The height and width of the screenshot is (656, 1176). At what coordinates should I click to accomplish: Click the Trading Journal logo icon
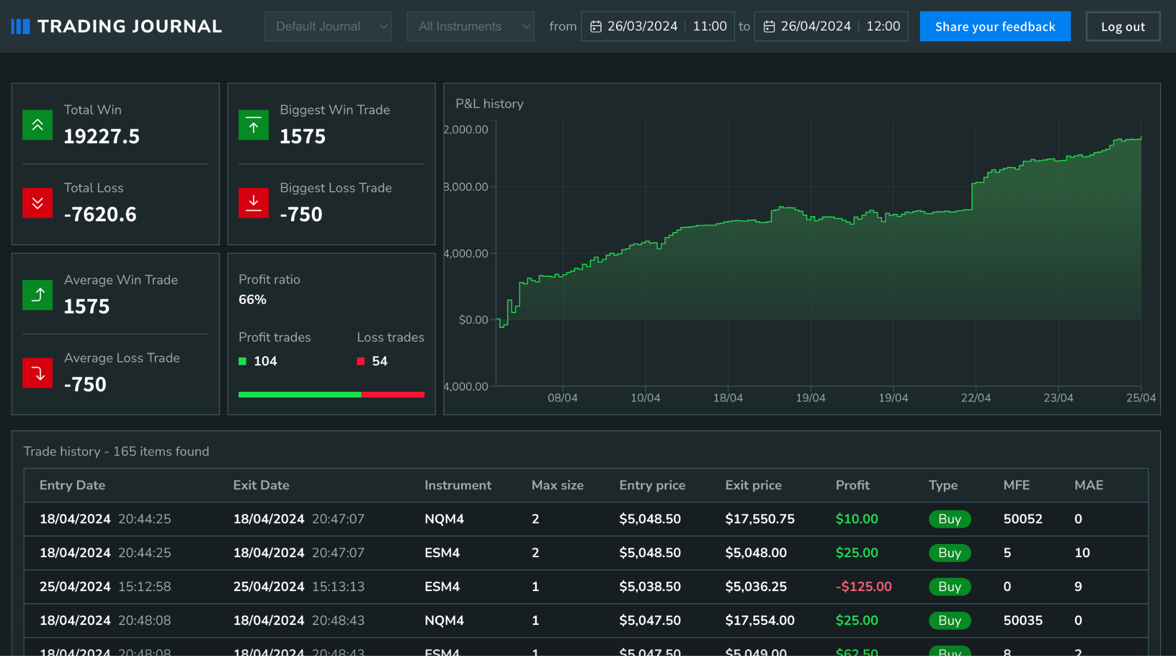20,26
